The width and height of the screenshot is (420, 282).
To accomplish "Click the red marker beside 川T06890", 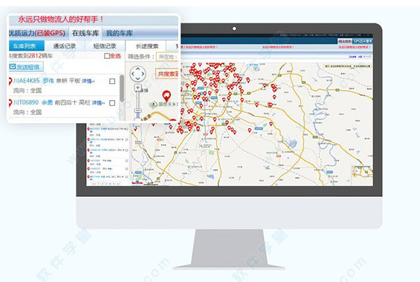I will [x=10, y=103].
